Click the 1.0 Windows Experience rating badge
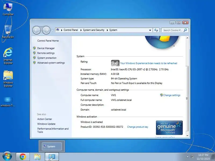Screen dimensions: 215x161 (x=115, y=63)
